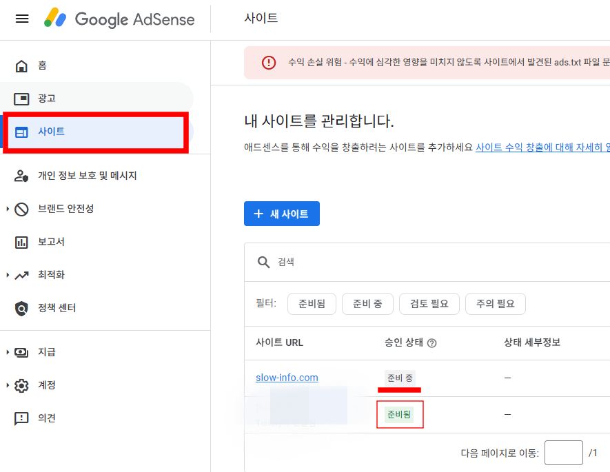The image size is (610, 472).
Task: Click the optimization trend arrow icon
Action: (21, 275)
